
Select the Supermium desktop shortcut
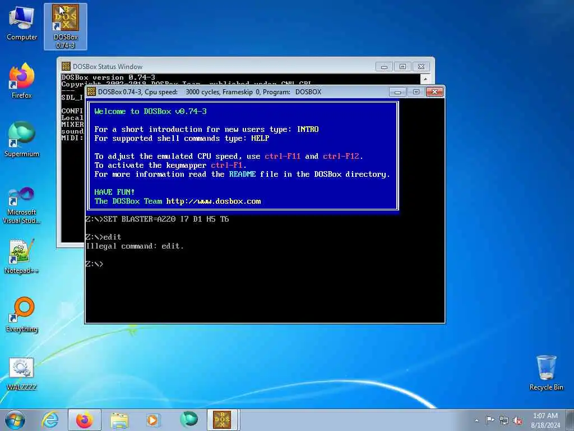click(x=22, y=139)
